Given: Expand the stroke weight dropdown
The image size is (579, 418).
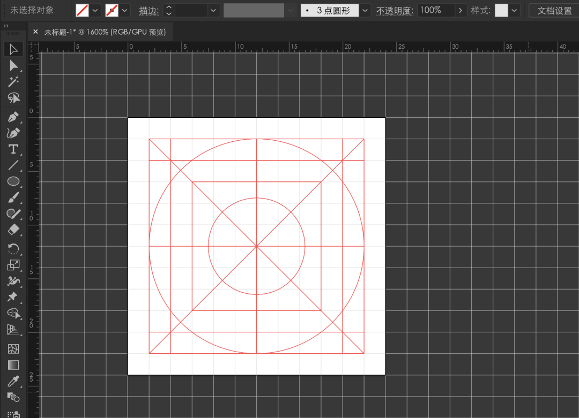Looking at the screenshot, I should (x=214, y=10).
